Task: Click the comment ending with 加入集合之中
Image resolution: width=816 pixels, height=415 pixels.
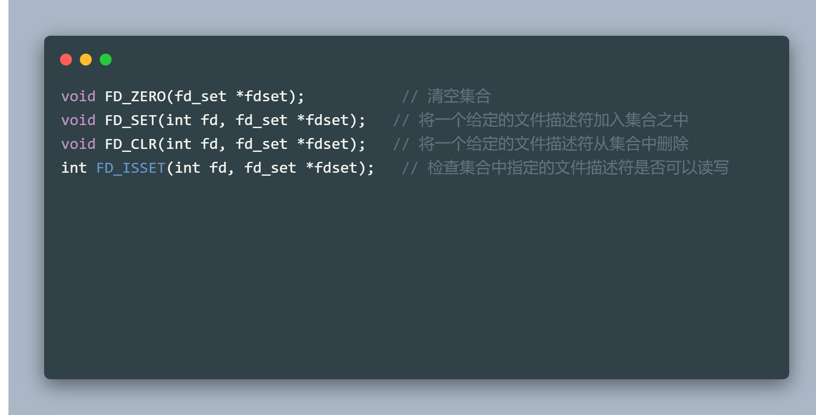Action: point(553,120)
